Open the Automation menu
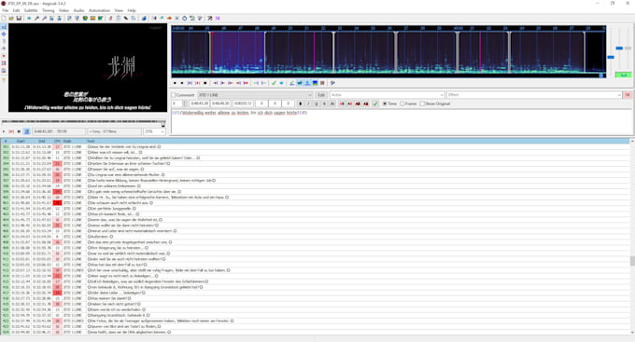The height and width of the screenshot is (342, 635). coord(99,10)
